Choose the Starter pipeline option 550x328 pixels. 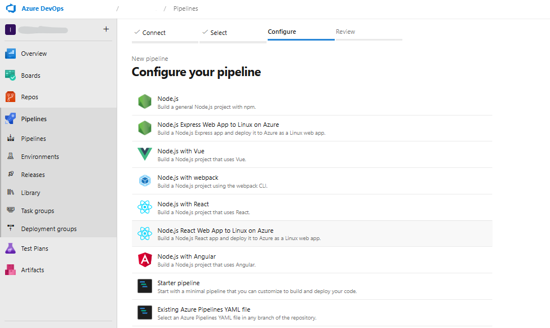pos(179,283)
